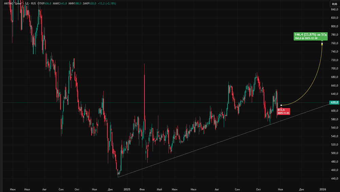
Task: Select the 1Д interval label in legend
Action: pos(27,3)
